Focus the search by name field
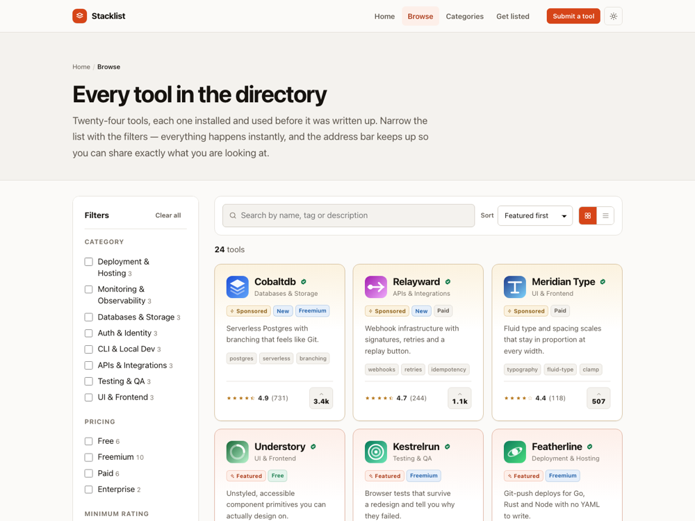 pos(348,216)
